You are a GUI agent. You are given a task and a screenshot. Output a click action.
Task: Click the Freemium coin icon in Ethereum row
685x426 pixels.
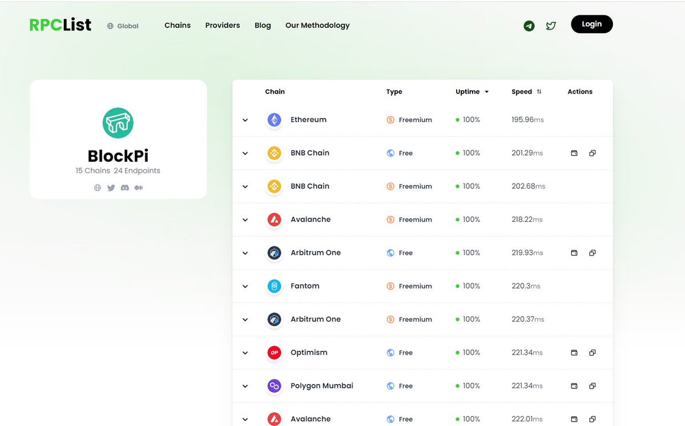point(390,120)
